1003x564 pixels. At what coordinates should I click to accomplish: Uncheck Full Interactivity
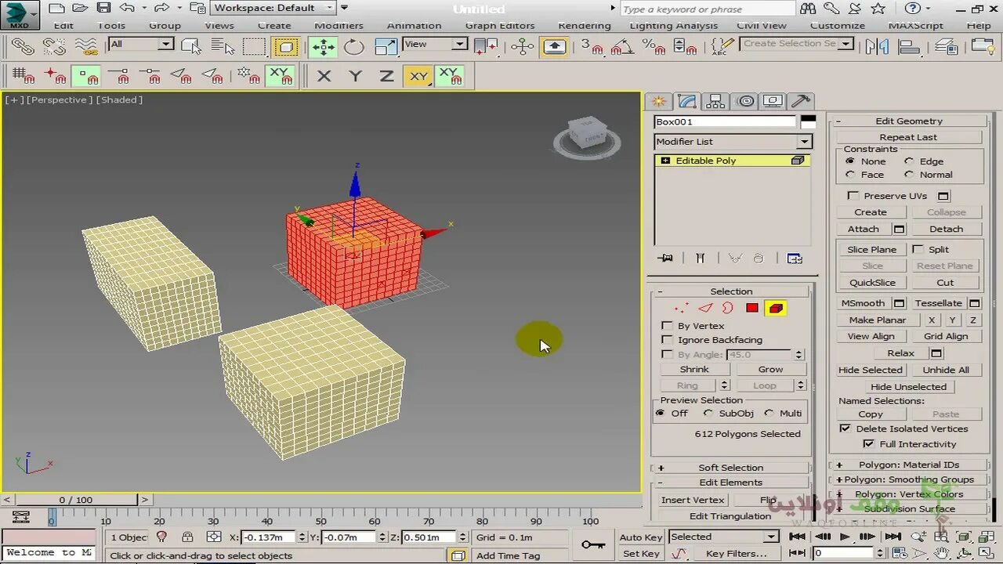tap(868, 443)
